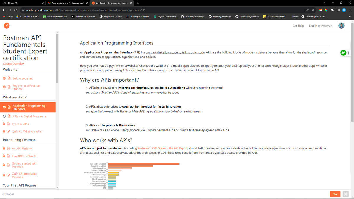
Task: Close the Home / X browser tab
Action: (43, 3)
